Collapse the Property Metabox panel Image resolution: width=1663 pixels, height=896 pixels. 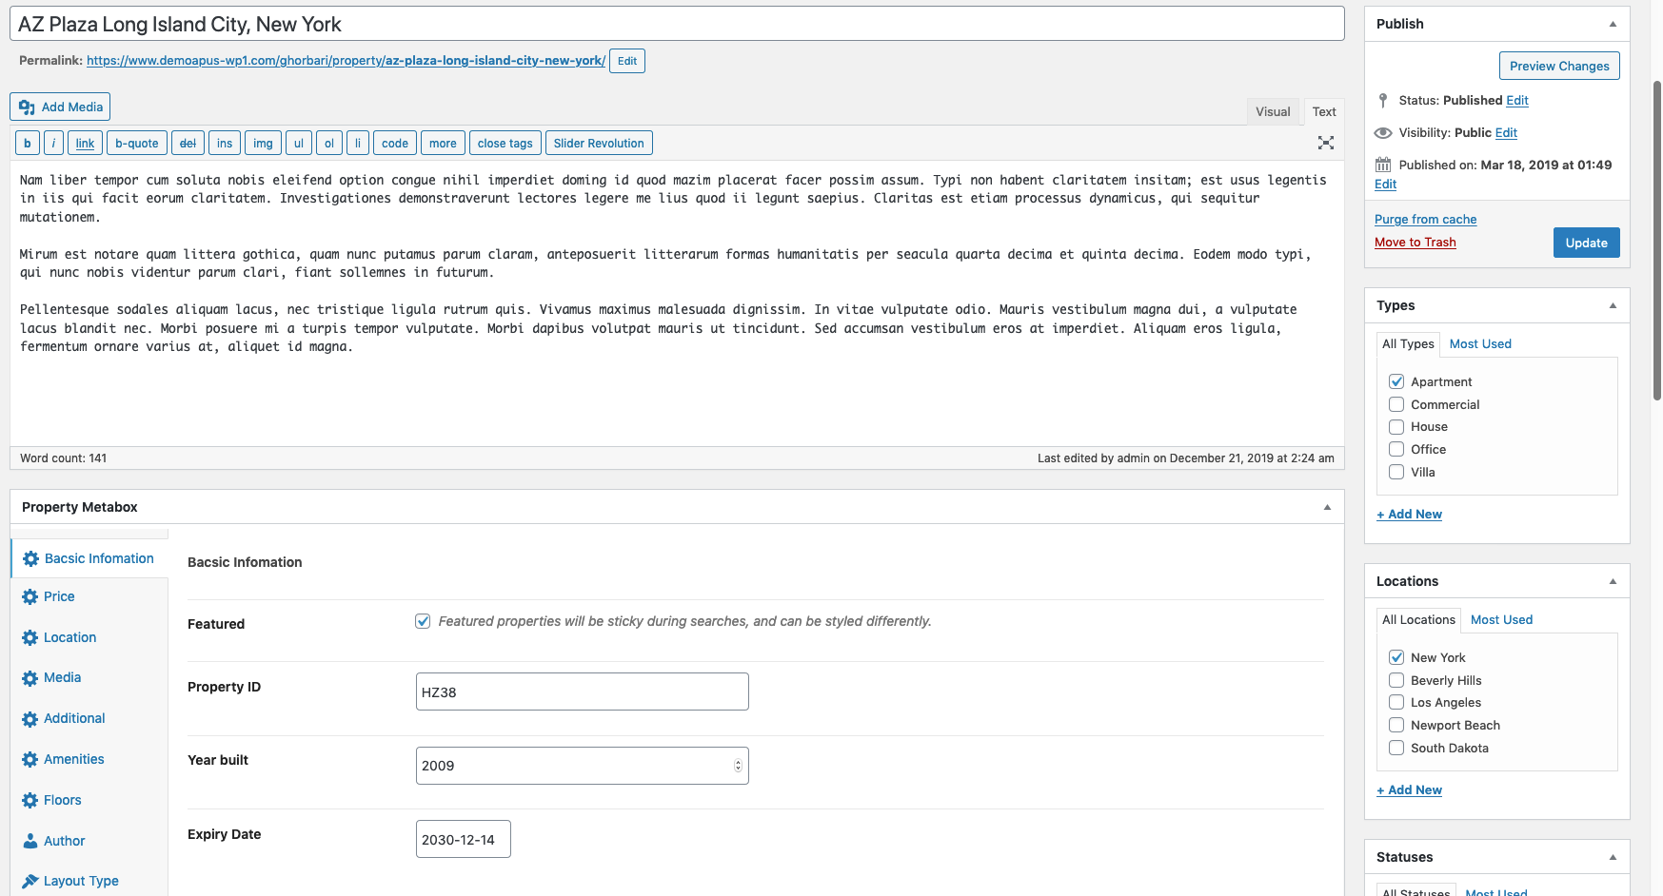coord(1327,507)
